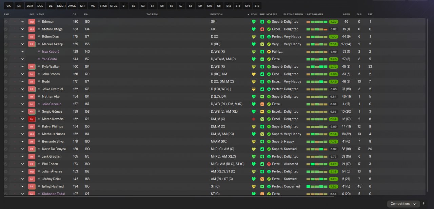Toggle the picked circle for Kyle Walker
Screen dimensions: 434x209
(x=6, y=67)
